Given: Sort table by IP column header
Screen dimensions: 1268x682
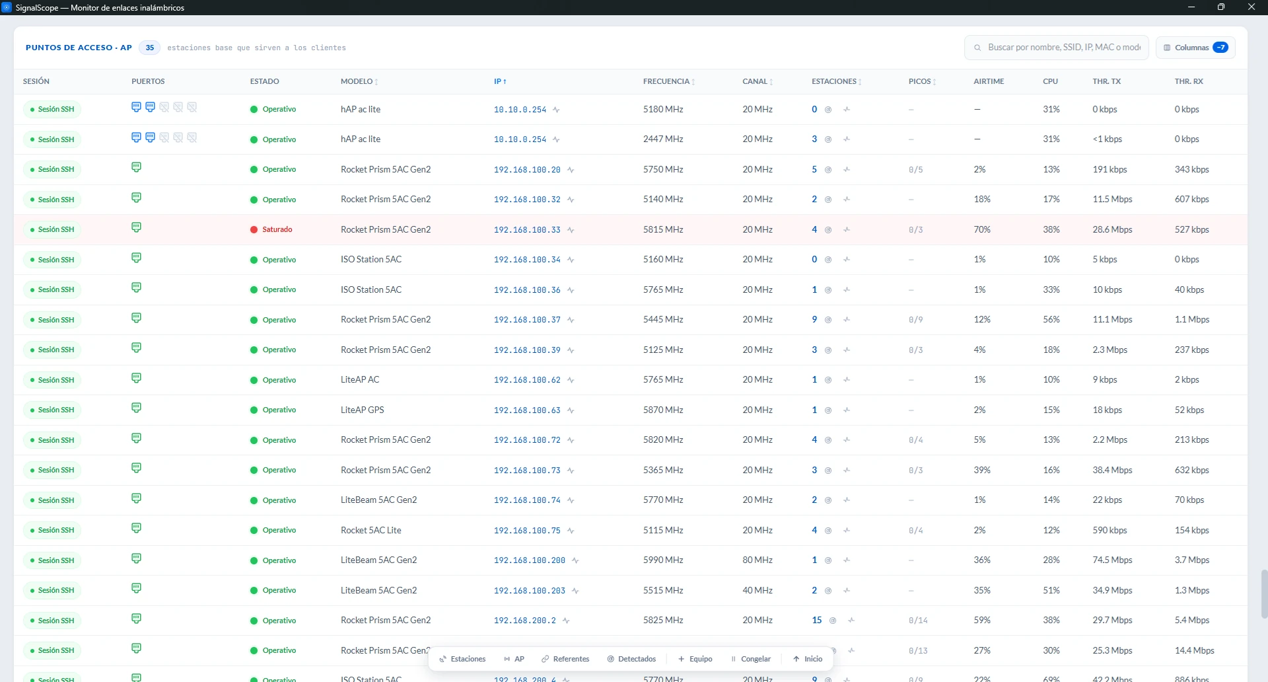Looking at the screenshot, I should click(500, 81).
